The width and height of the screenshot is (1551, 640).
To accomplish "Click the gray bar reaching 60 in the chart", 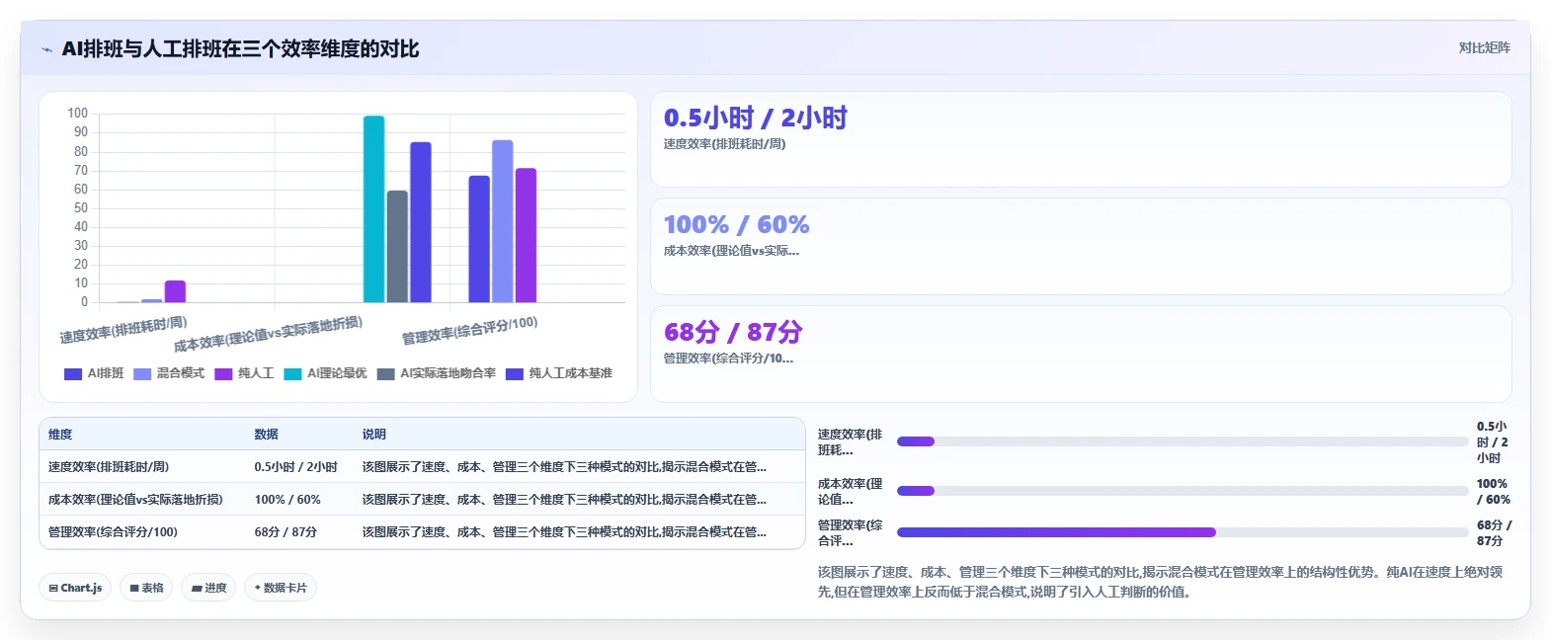I will tap(397, 246).
